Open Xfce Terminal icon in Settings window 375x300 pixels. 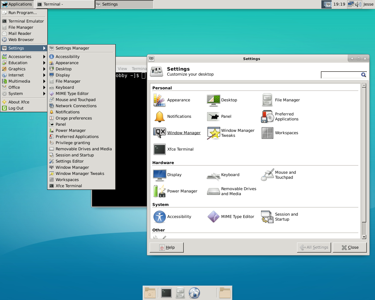pos(159,149)
